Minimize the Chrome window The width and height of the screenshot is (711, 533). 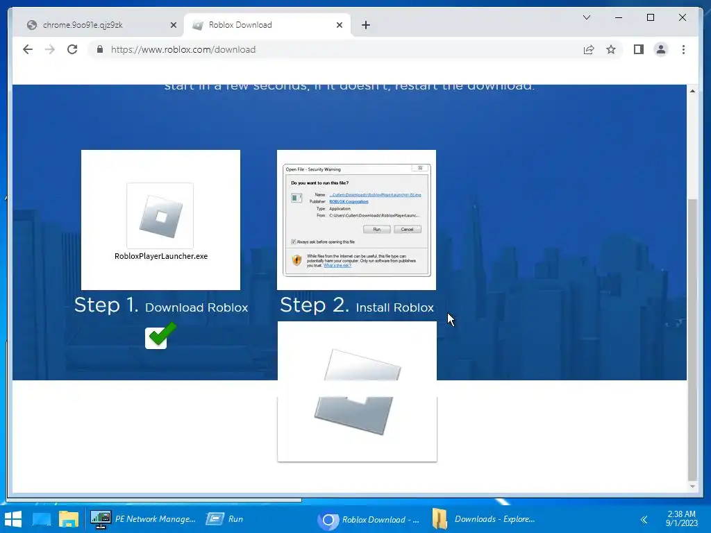coord(619,17)
